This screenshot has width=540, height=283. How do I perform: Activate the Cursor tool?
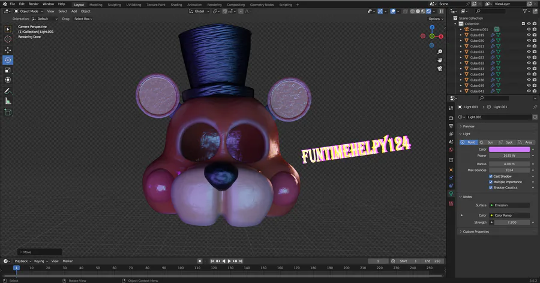(x=8, y=39)
